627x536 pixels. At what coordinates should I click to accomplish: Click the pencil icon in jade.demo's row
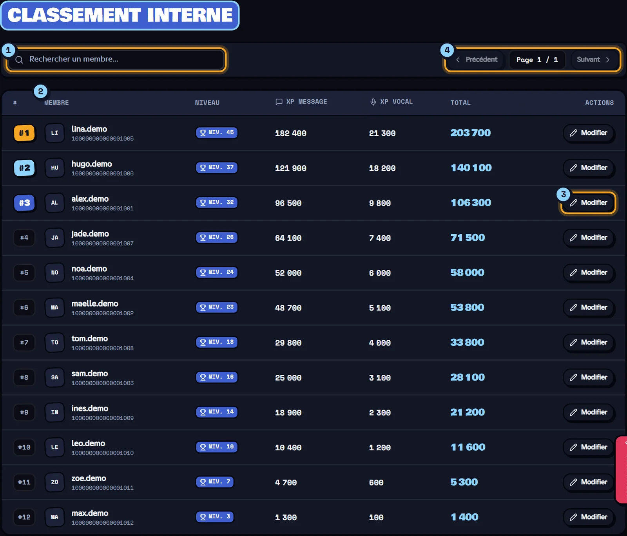pos(573,238)
